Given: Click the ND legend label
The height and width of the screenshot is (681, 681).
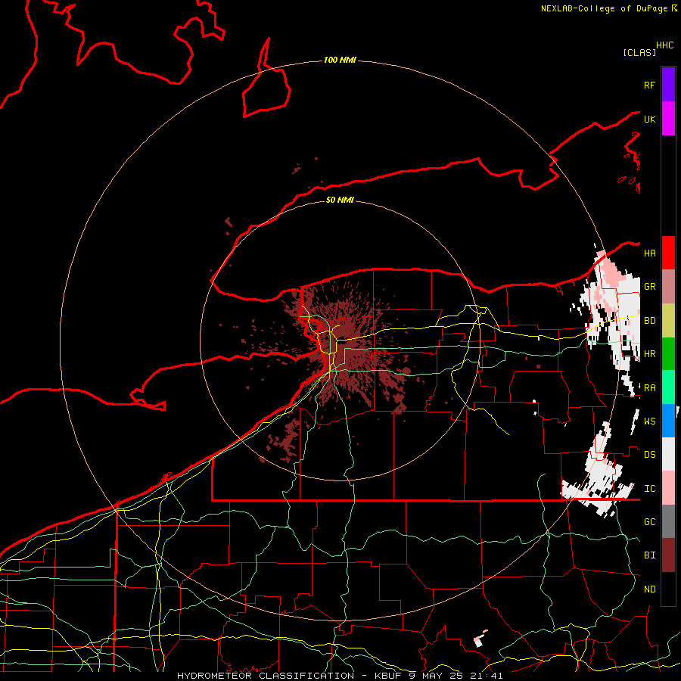Looking at the screenshot, I should tap(649, 589).
